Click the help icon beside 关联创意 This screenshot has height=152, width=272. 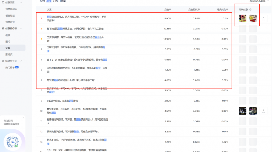pyautogui.click(x=251, y=10)
